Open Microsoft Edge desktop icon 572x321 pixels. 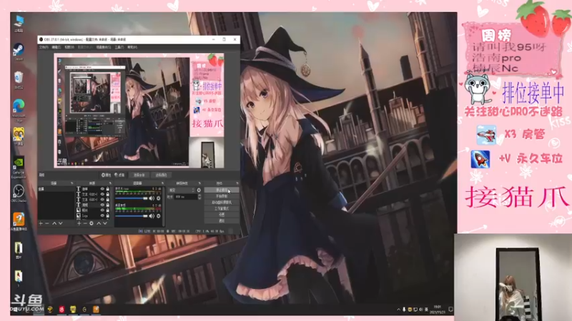(19, 111)
